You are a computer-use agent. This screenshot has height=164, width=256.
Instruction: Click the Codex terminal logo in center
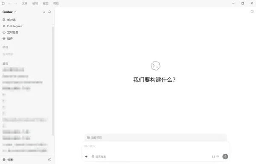(x=156, y=66)
